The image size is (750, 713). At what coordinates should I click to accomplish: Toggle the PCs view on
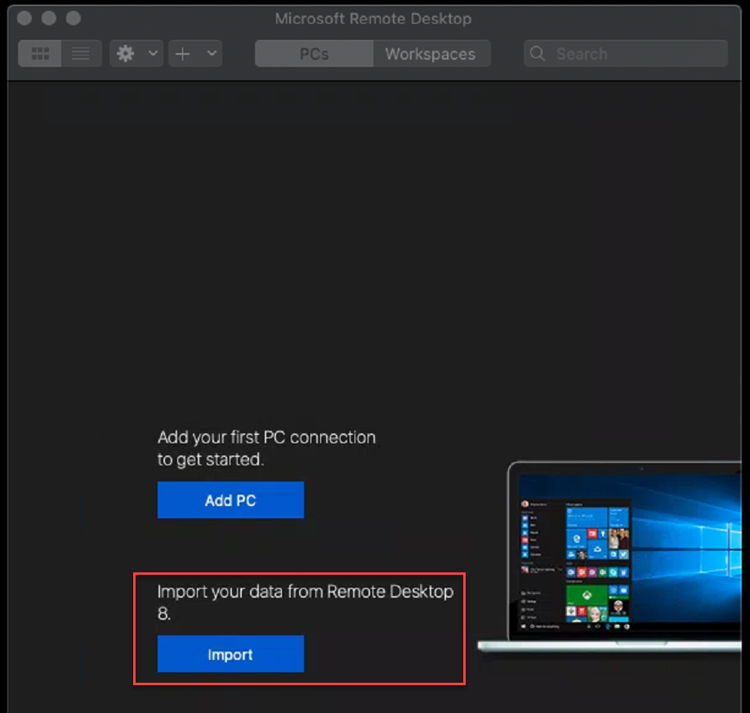314,53
